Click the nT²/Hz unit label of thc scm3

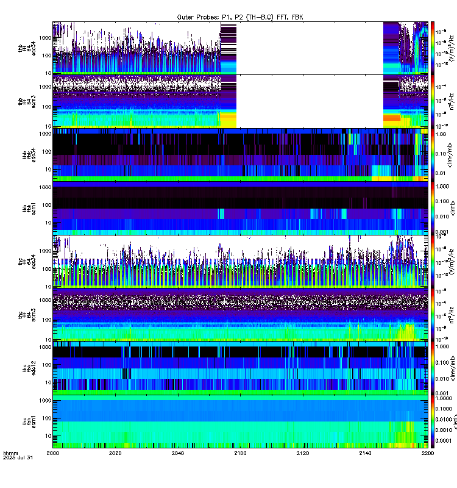(452, 315)
